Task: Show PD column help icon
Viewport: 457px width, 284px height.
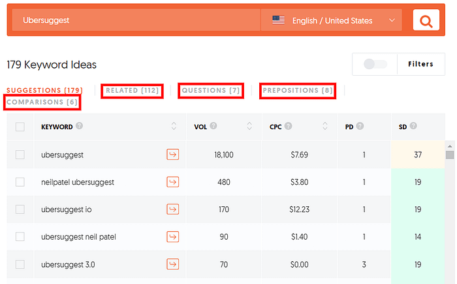Action: [x=360, y=126]
